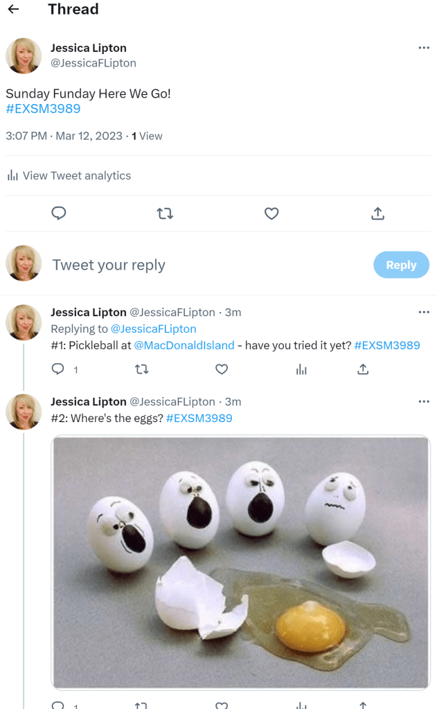The height and width of the screenshot is (709, 437).
Task: Open more options on the main tweet
Action: (x=424, y=48)
